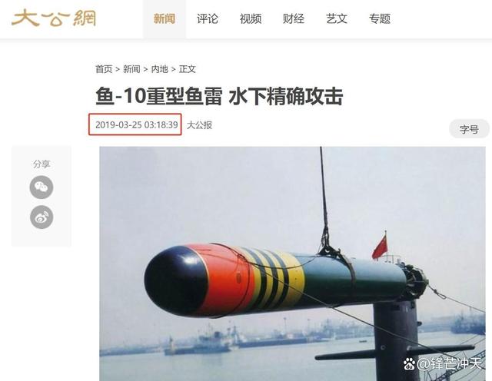Share article via Weibo icon

click(42, 217)
